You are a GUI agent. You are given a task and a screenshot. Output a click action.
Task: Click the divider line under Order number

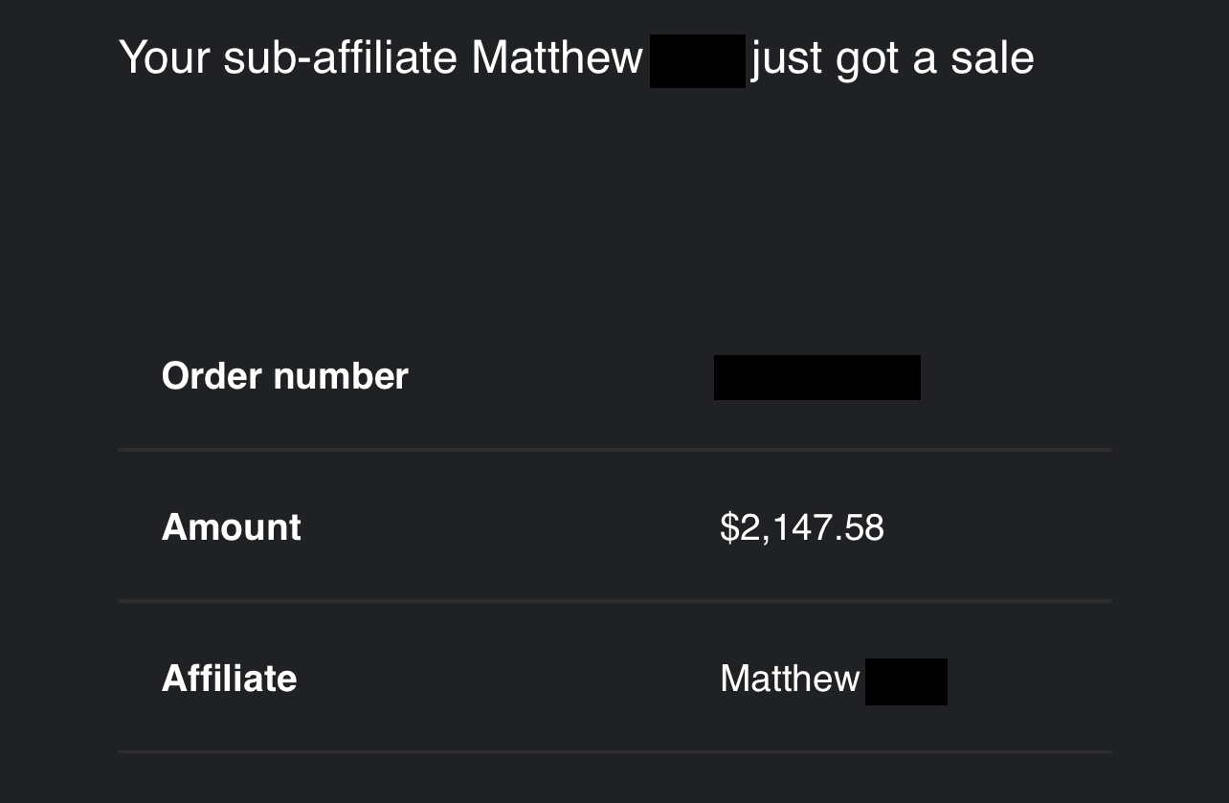pos(614,449)
